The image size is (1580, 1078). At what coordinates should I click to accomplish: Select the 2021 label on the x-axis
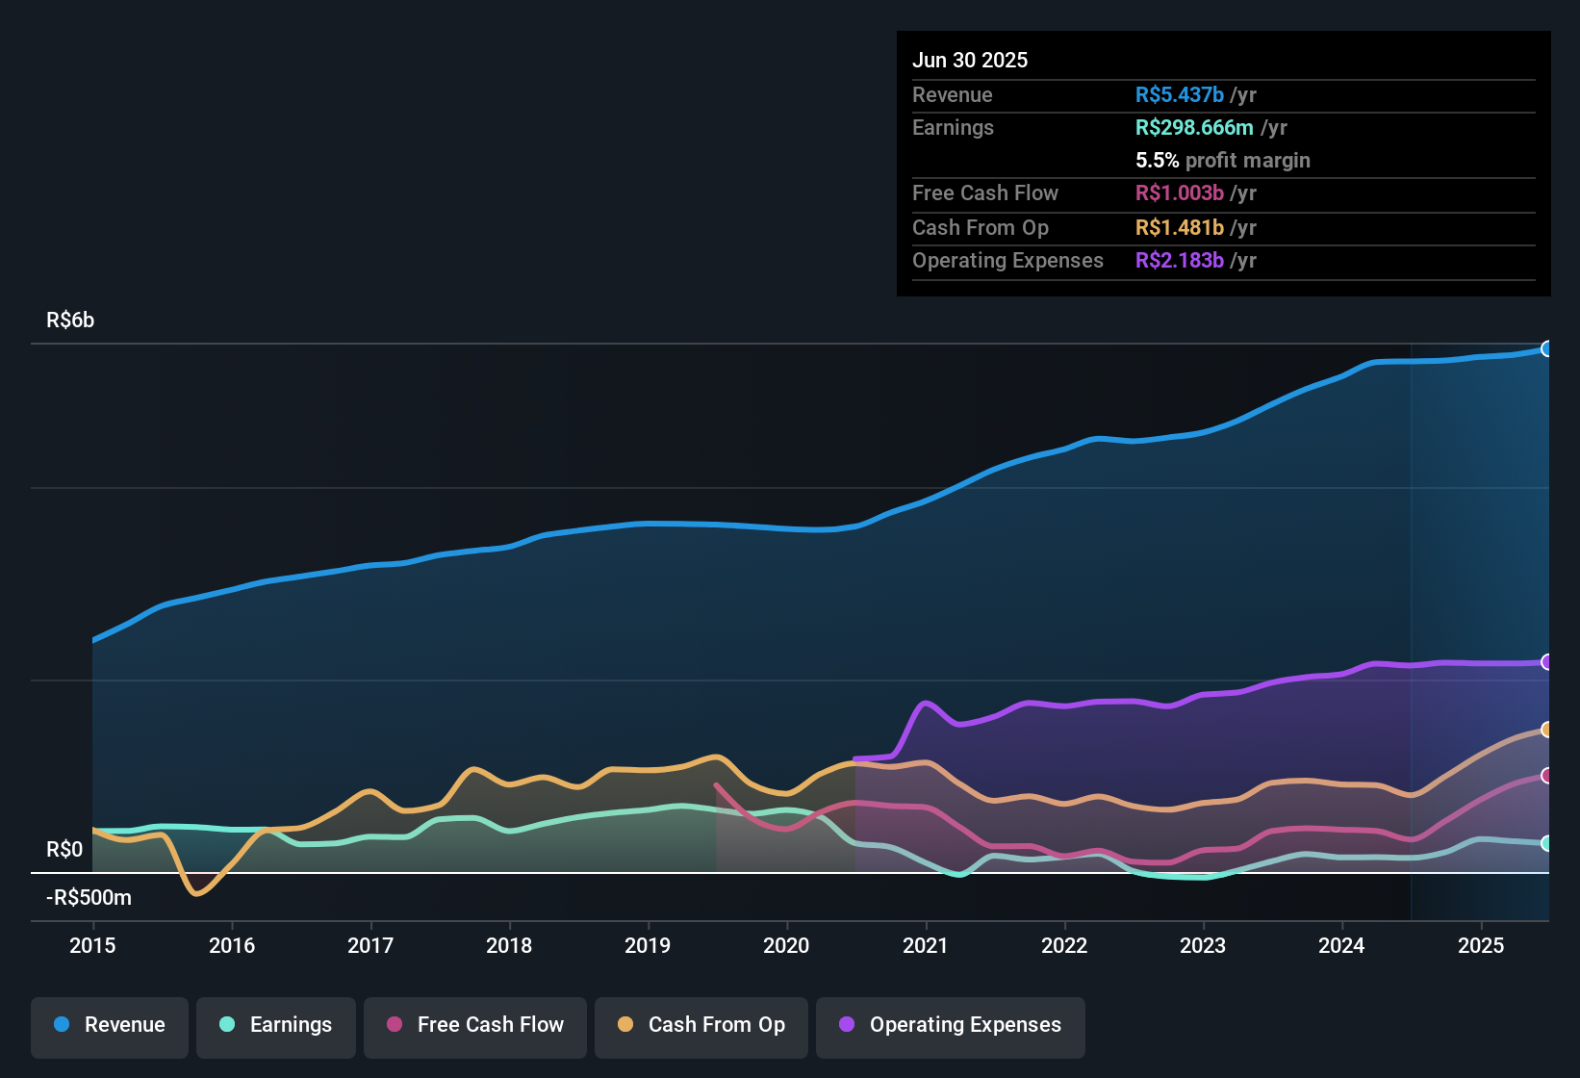[926, 945]
